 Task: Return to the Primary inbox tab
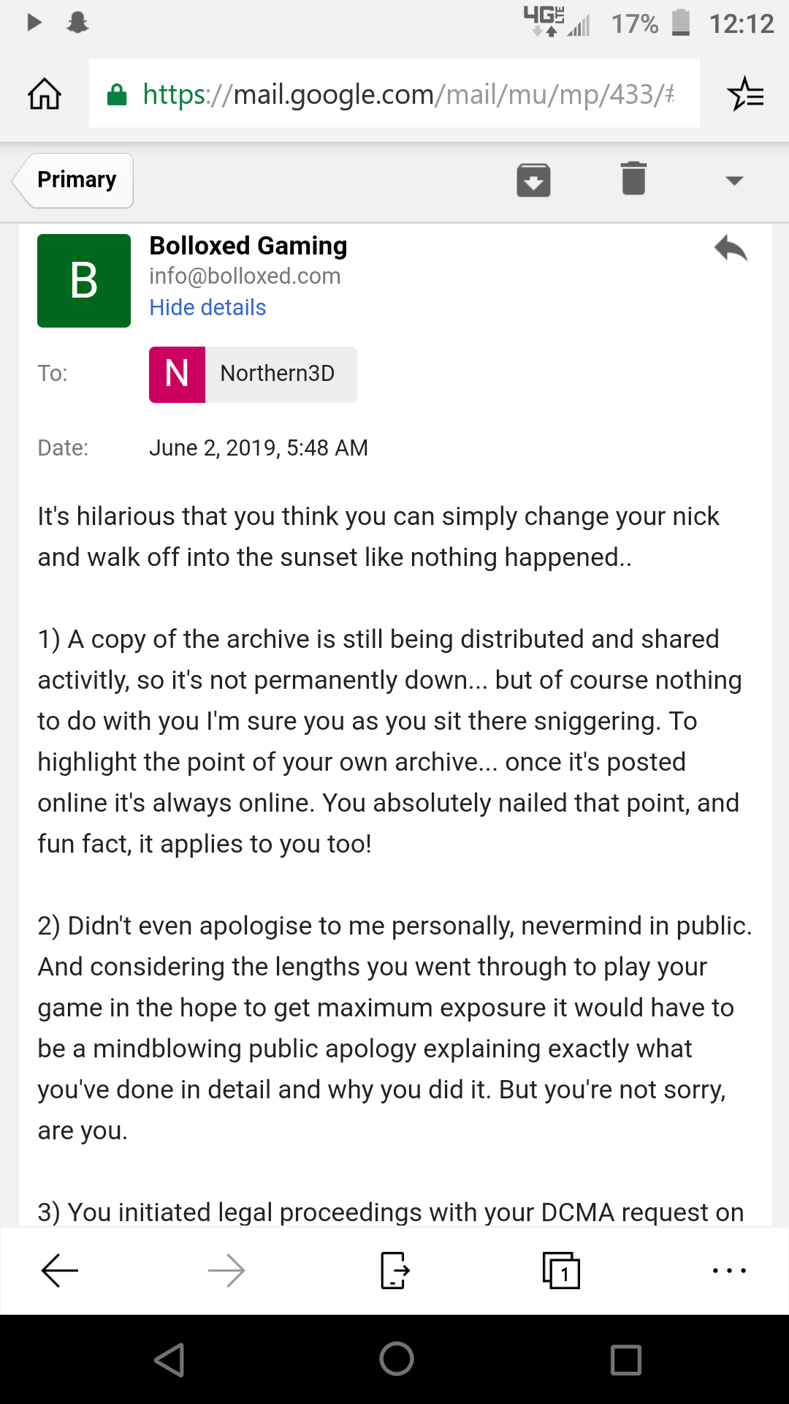(x=73, y=181)
